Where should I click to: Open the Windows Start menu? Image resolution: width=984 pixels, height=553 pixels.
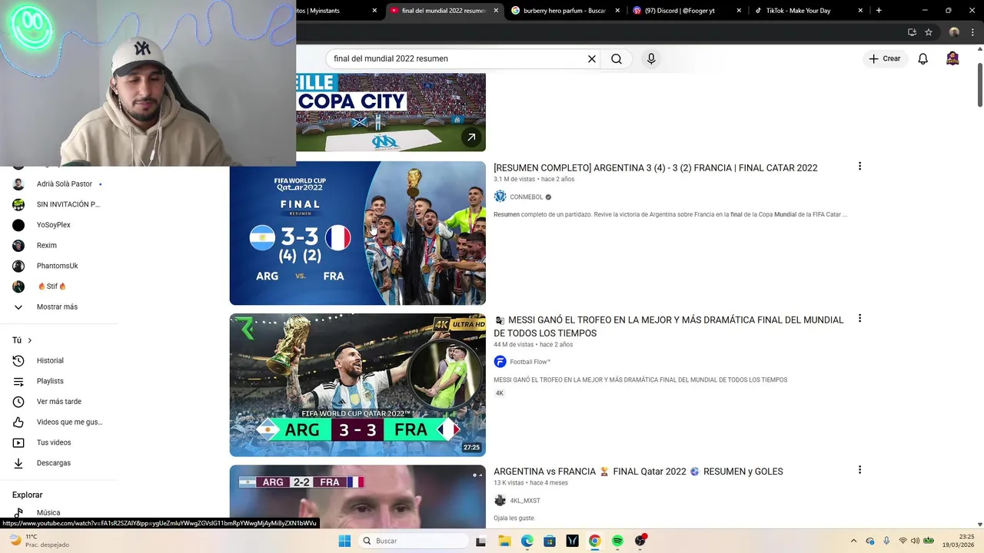pyautogui.click(x=344, y=541)
